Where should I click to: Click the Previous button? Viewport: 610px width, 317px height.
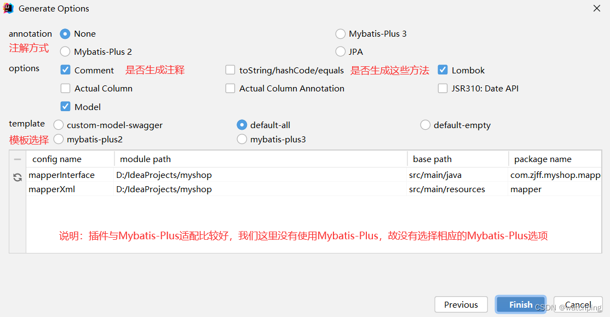[461, 304]
